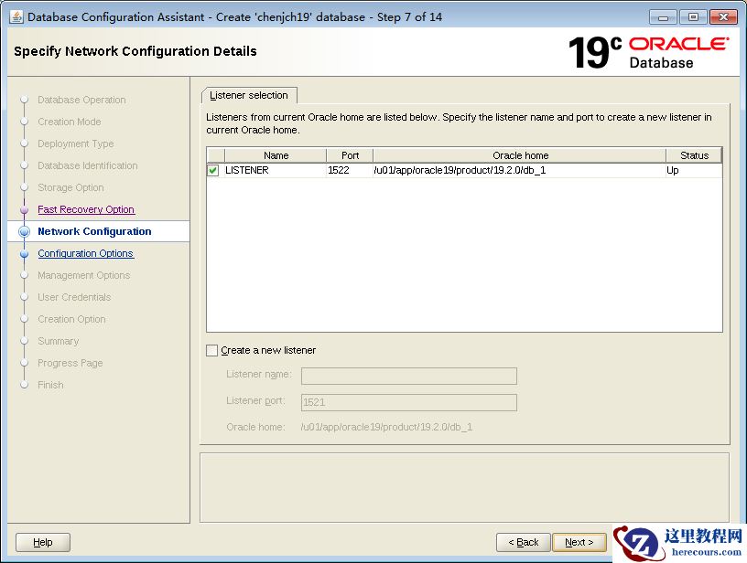Click the Fast Recovery Option step bullet
The height and width of the screenshot is (563, 747).
[x=25, y=209]
